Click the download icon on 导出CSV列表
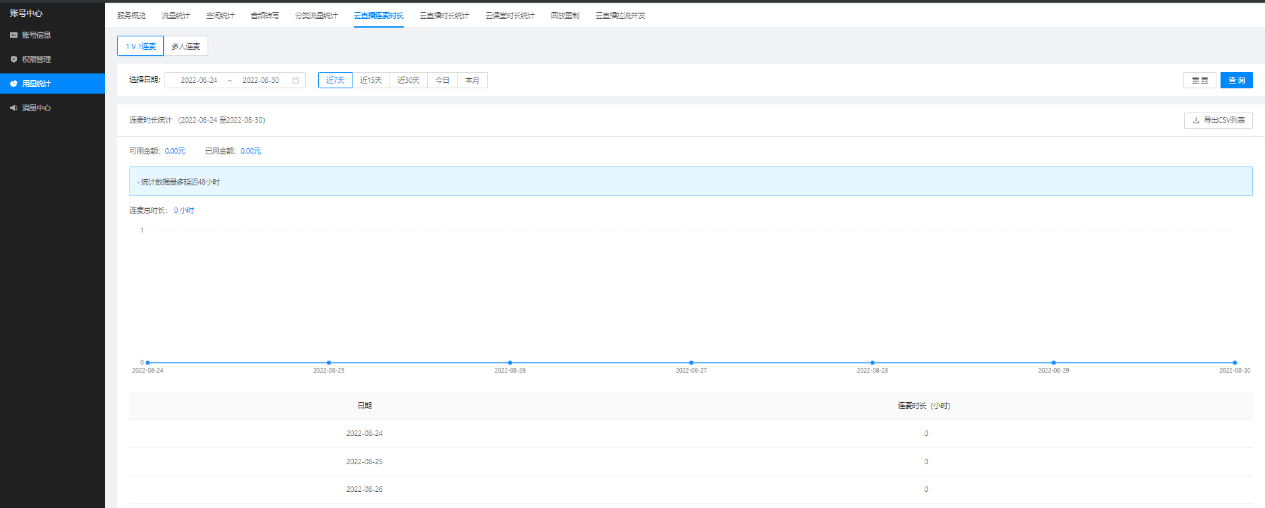The width and height of the screenshot is (1265, 508). point(1196,121)
